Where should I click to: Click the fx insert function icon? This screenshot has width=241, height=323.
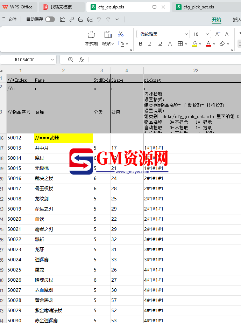coord(81,60)
